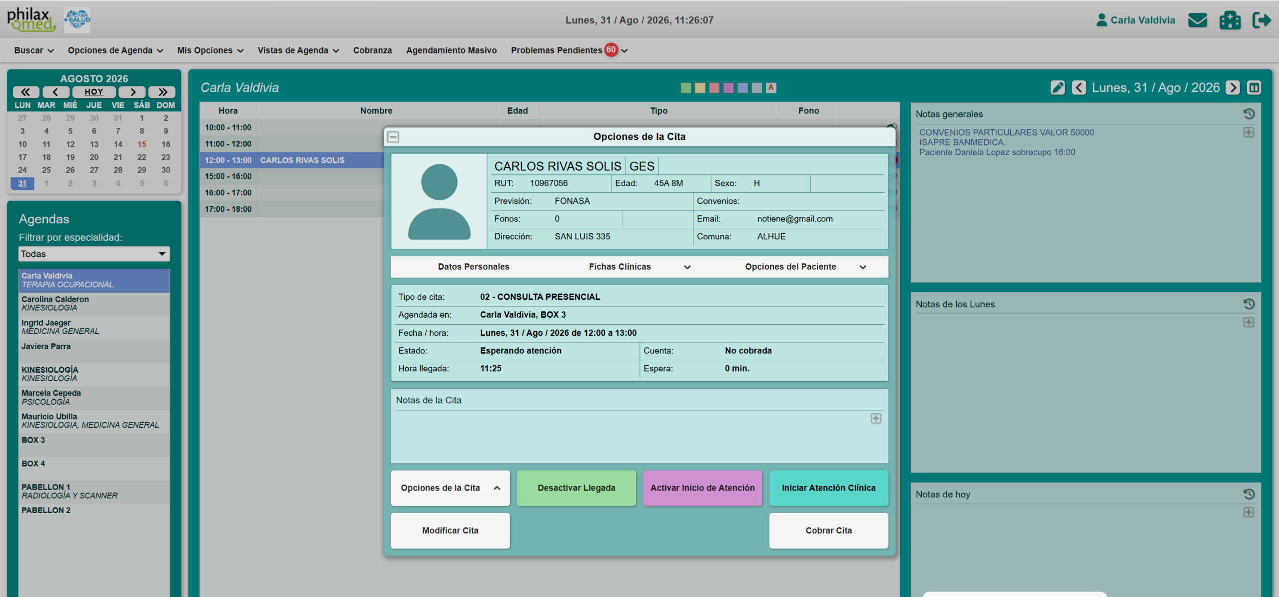
Task: Go to next month in calendar
Action: click(x=132, y=92)
